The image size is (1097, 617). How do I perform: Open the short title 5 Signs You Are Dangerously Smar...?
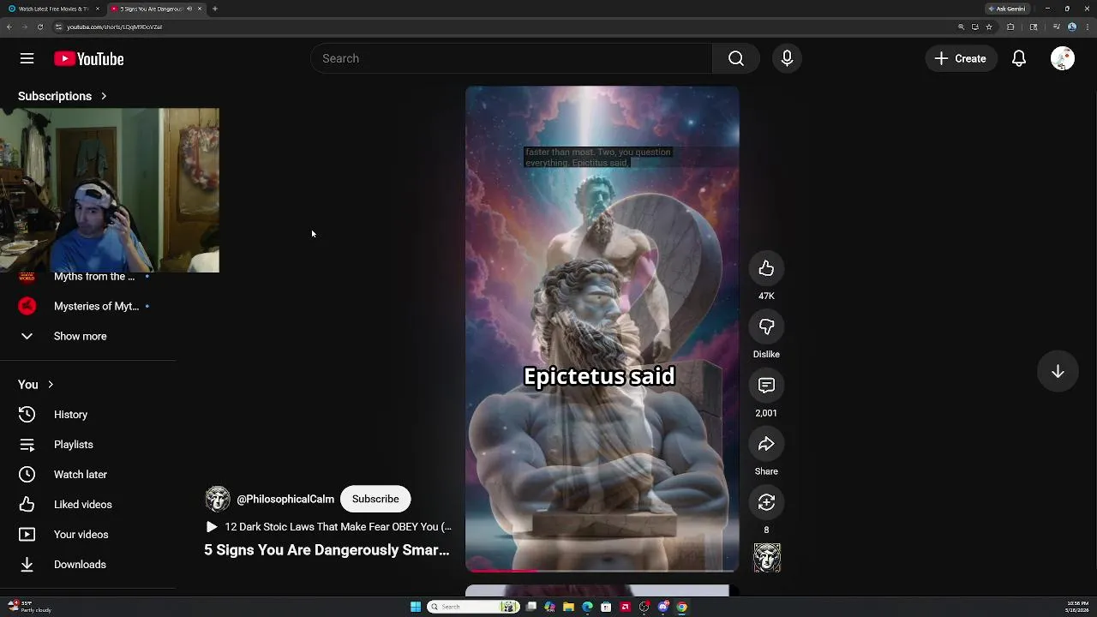point(327,550)
